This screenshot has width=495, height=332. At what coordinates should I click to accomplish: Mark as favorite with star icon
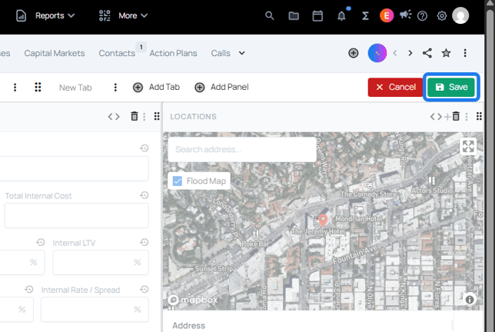click(x=446, y=53)
